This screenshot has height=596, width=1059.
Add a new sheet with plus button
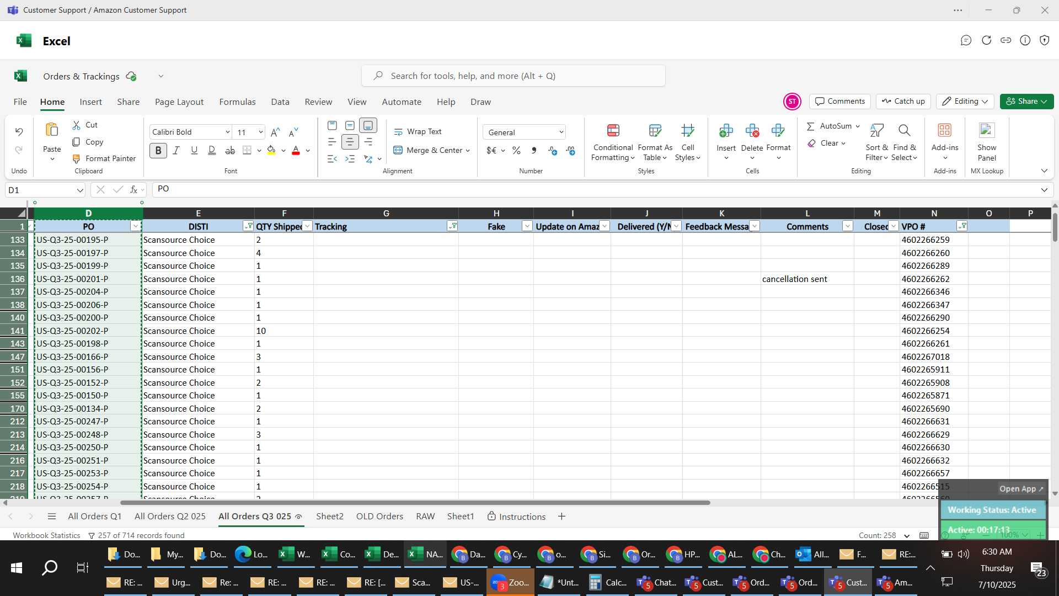tap(561, 517)
